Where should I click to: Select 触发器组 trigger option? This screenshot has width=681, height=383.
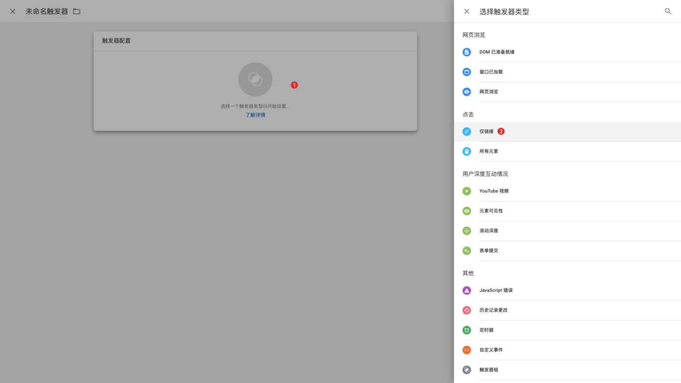click(x=489, y=370)
